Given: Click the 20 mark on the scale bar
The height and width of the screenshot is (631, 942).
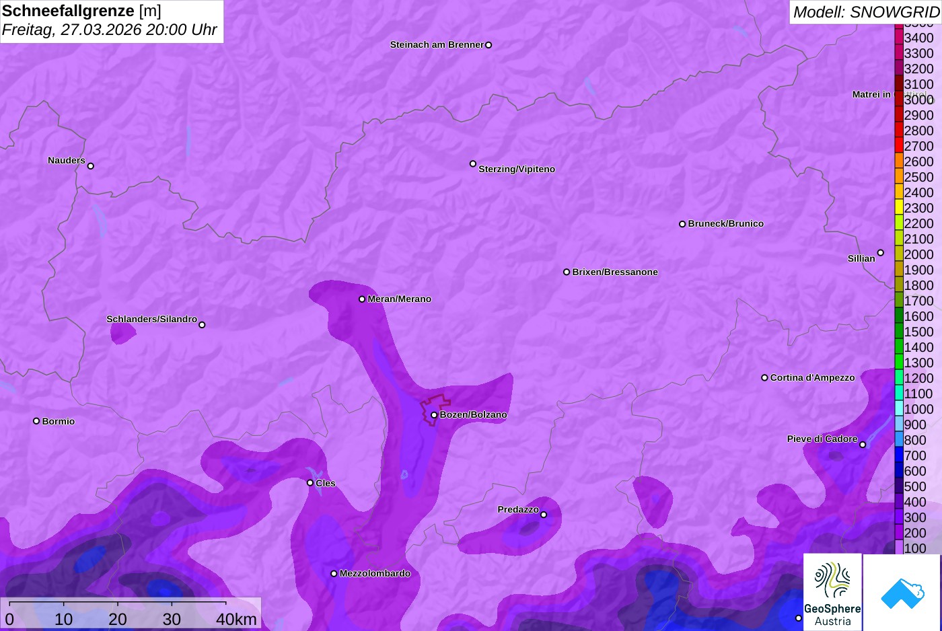Looking at the screenshot, I should click(x=118, y=619).
